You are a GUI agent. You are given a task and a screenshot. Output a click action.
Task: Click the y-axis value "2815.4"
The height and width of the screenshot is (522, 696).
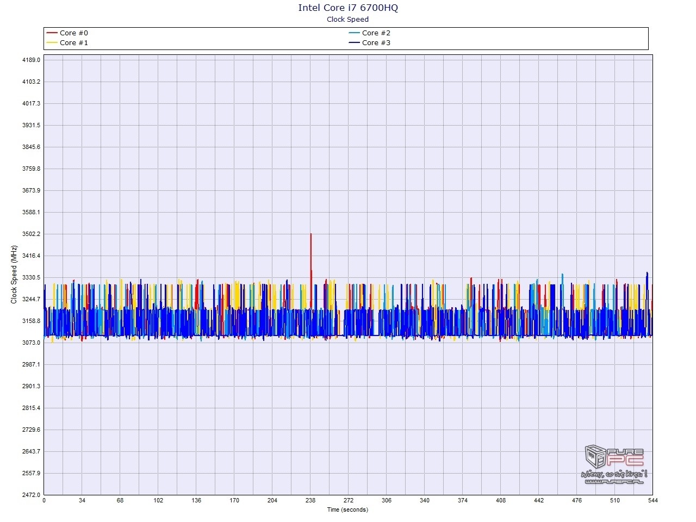(31, 408)
